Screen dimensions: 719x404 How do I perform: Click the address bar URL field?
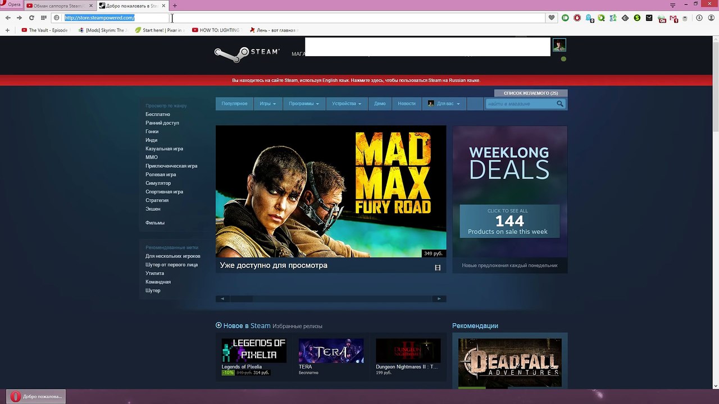click(303, 18)
